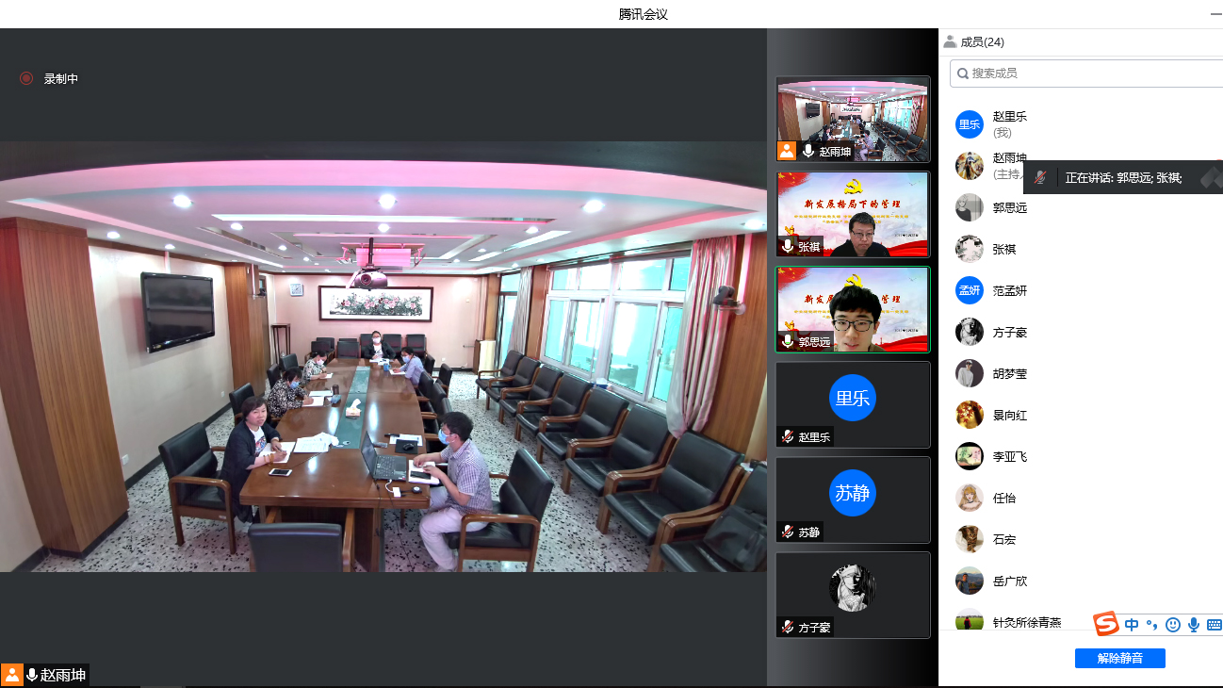Toggle Sogou punctuation mode icon
1223x688 pixels.
pos(1152,624)
